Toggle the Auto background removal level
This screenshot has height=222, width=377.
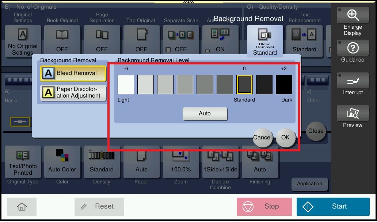click(x=205, y=114)
